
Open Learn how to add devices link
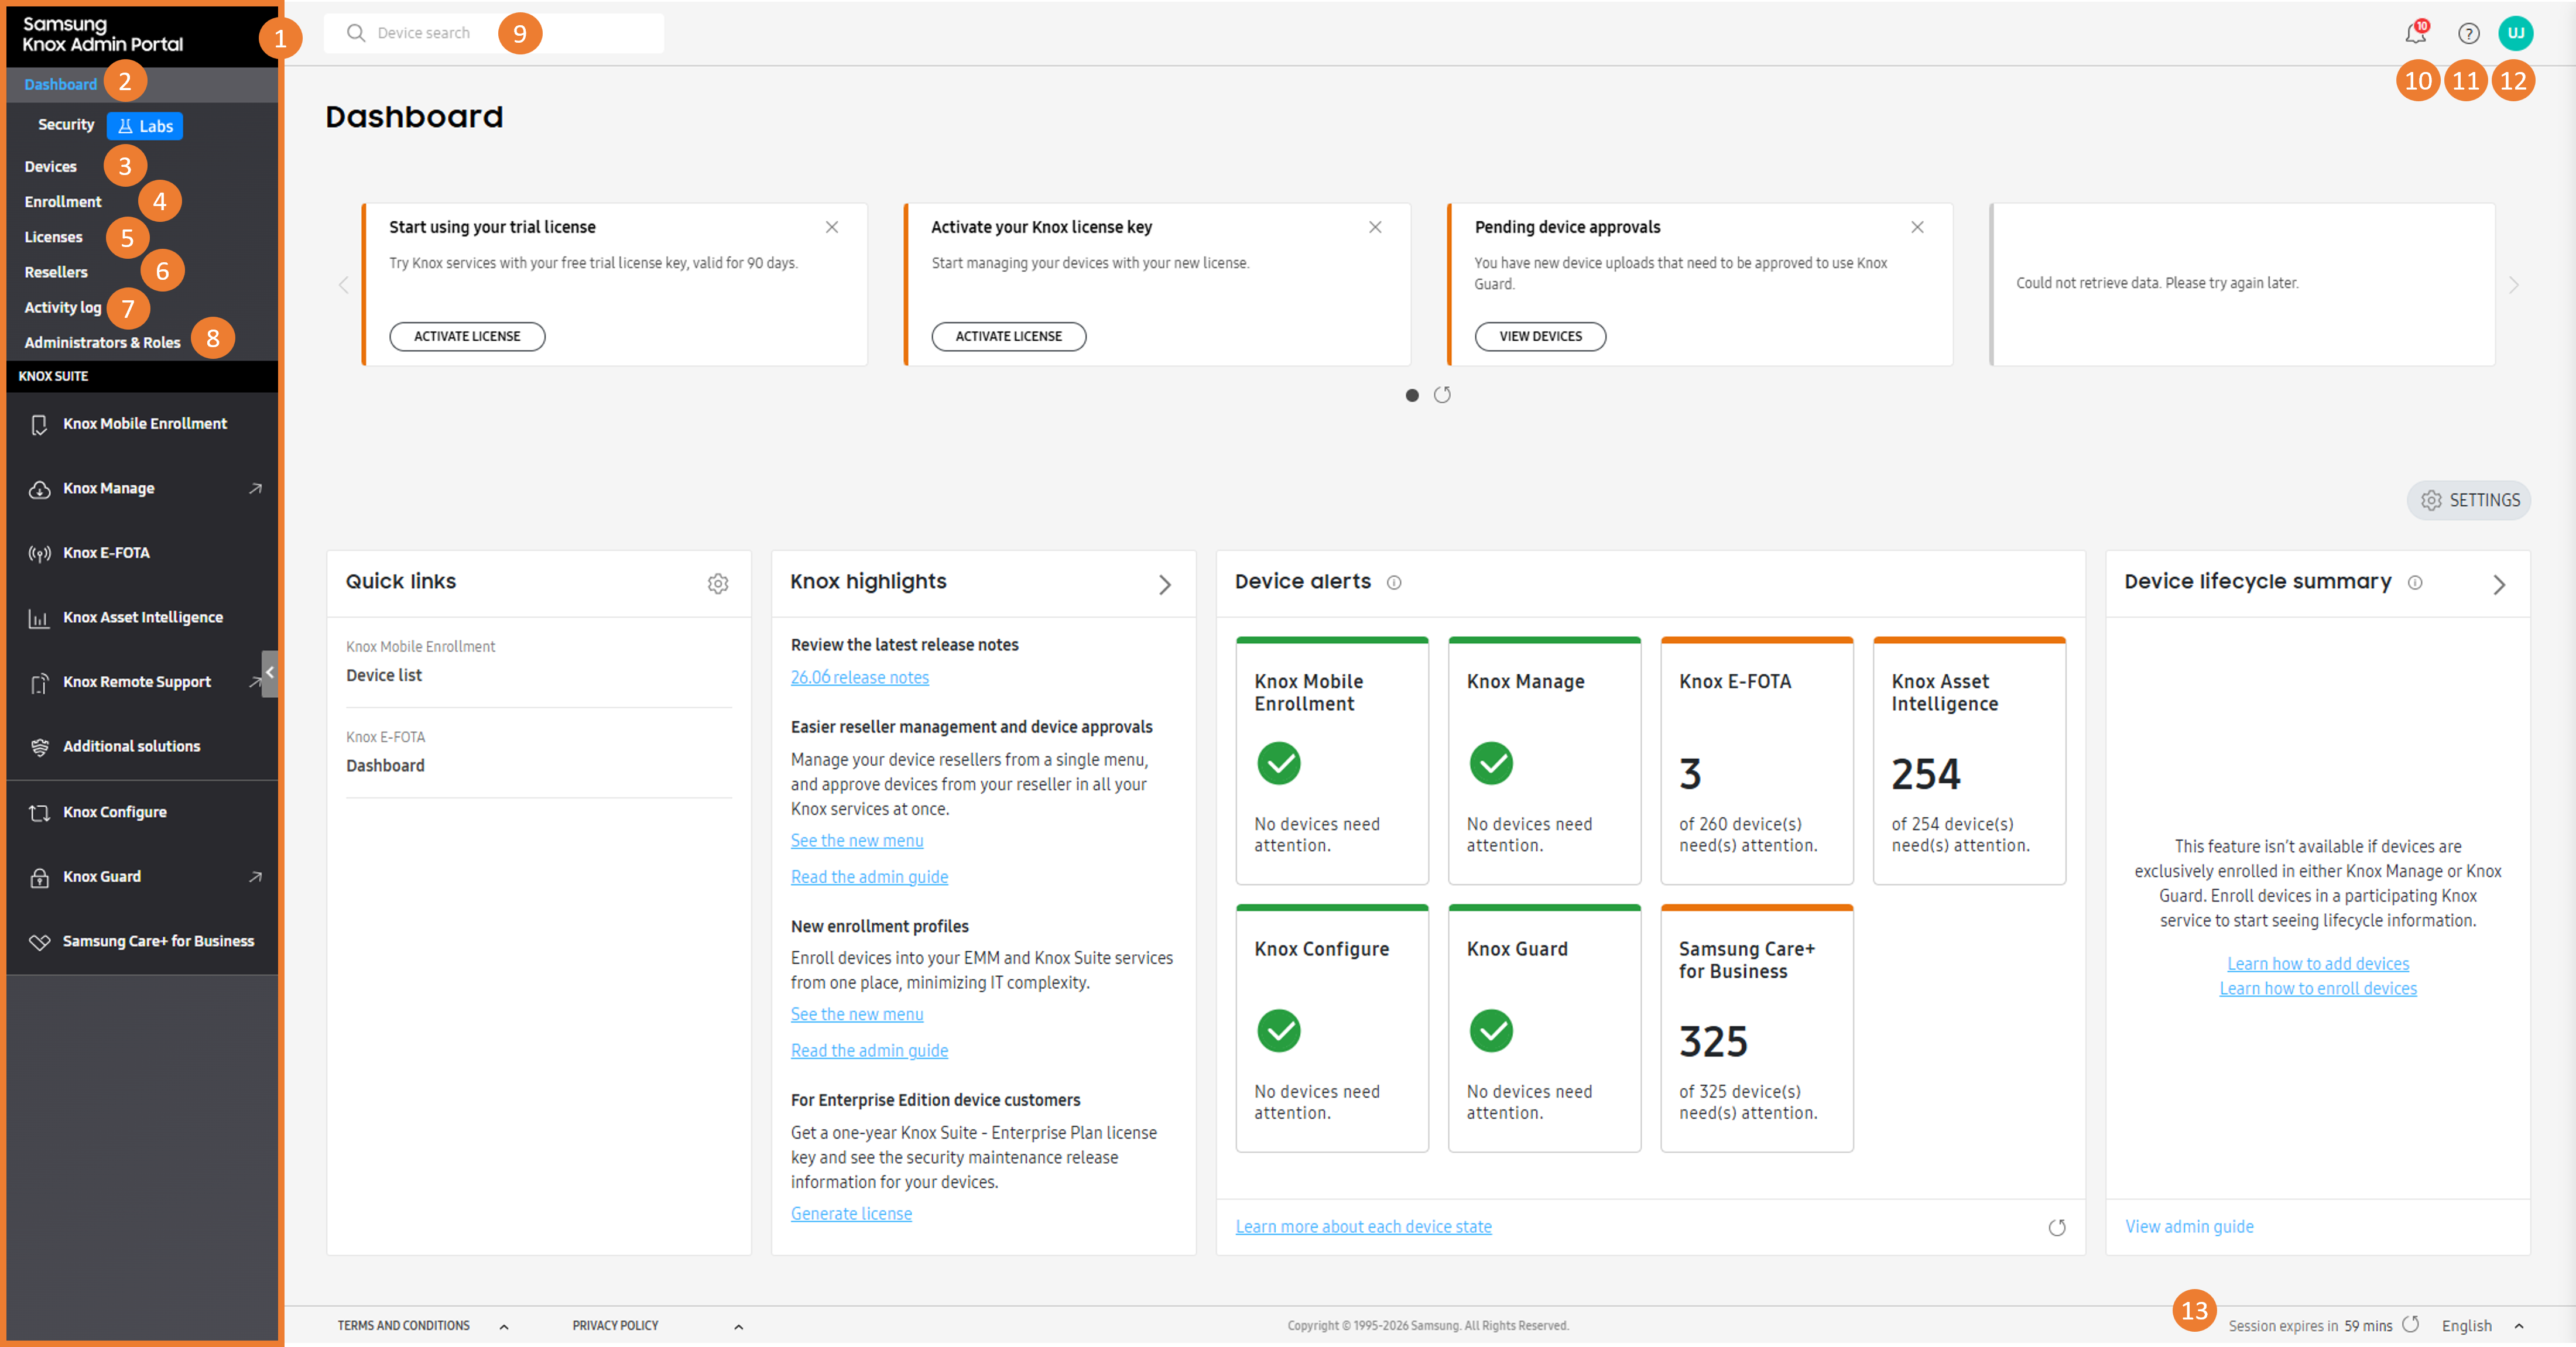2317,963
